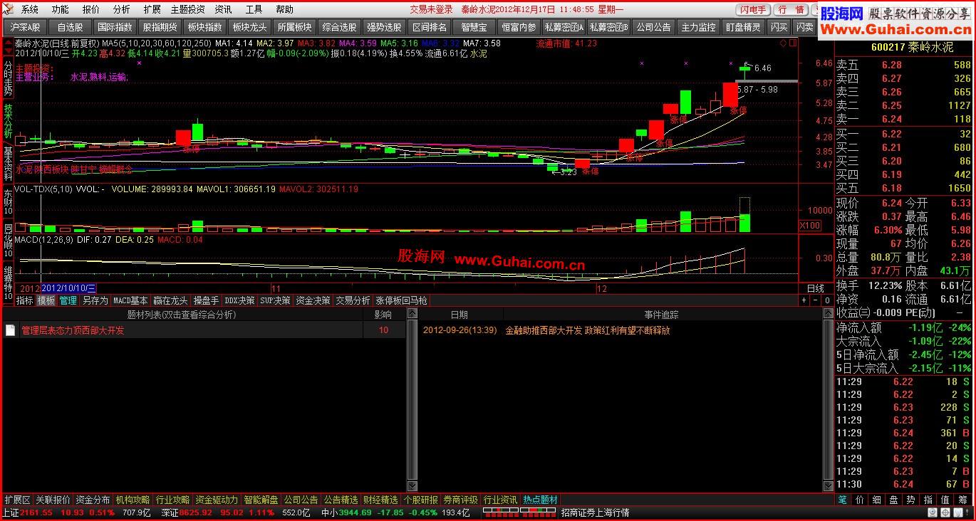Open 券商评级 bottom tab
The width and height of the screenshot is (976, 521).
(x=460, y=500)
